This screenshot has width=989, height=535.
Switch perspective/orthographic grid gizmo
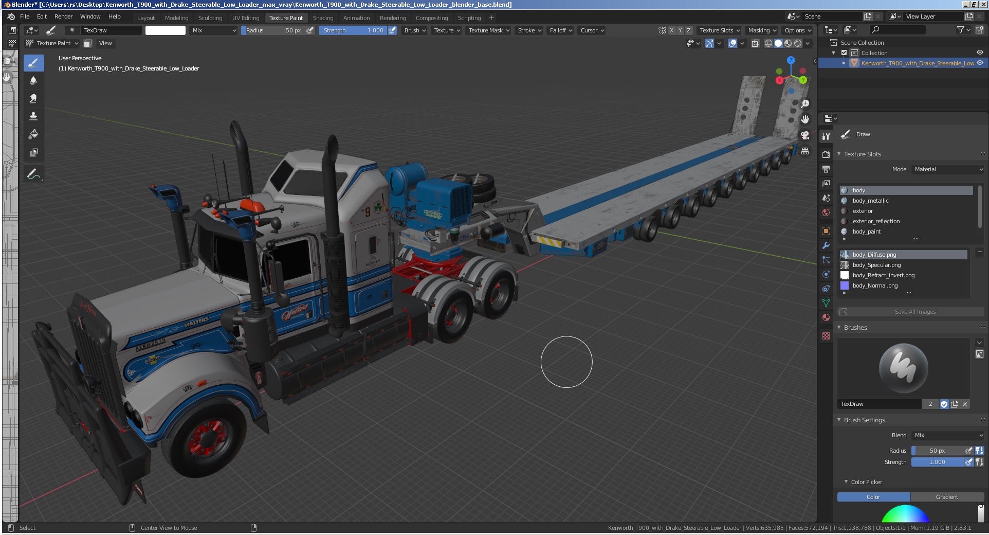pyautogui.click(x=805, y=151)
